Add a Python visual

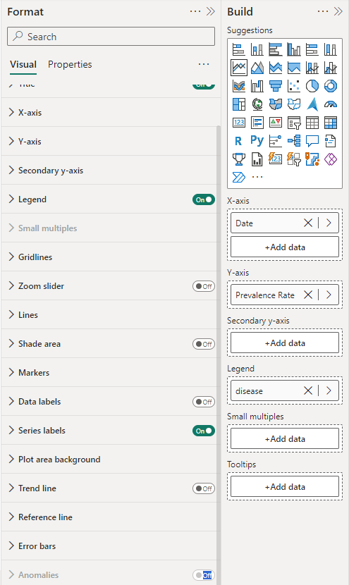(257, 141)
